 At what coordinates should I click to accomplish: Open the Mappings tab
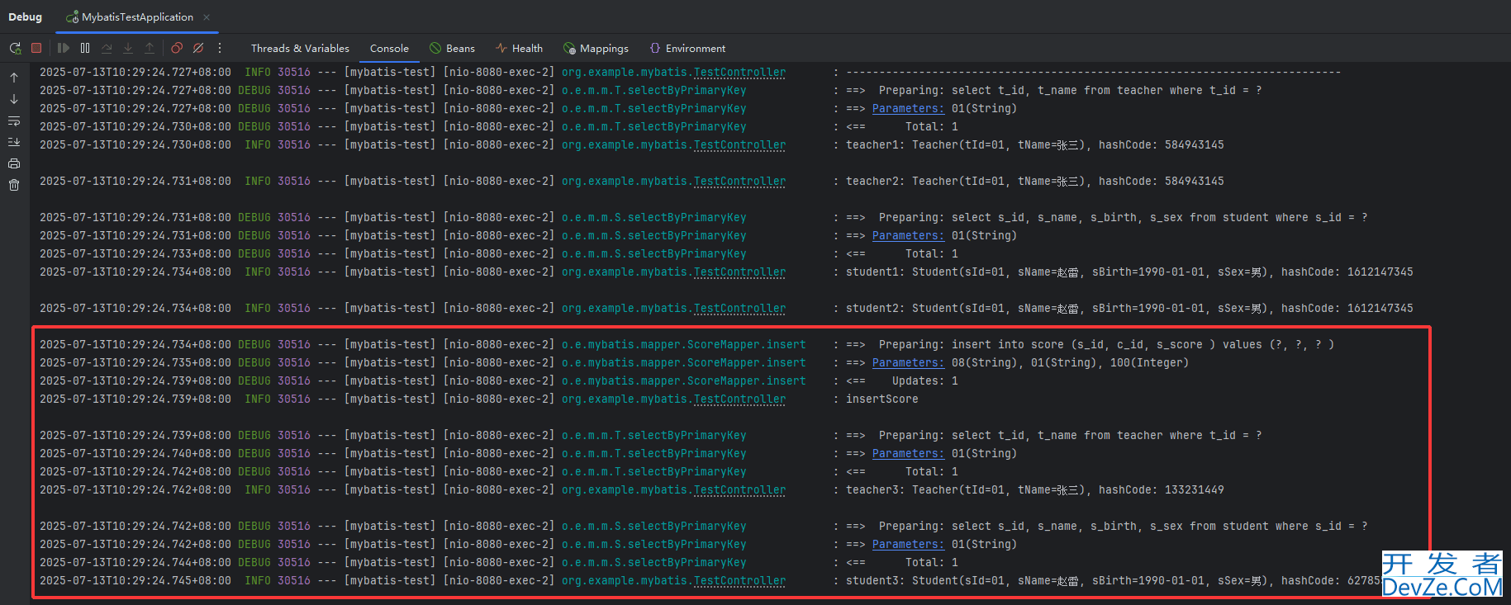tap(596, 49)
